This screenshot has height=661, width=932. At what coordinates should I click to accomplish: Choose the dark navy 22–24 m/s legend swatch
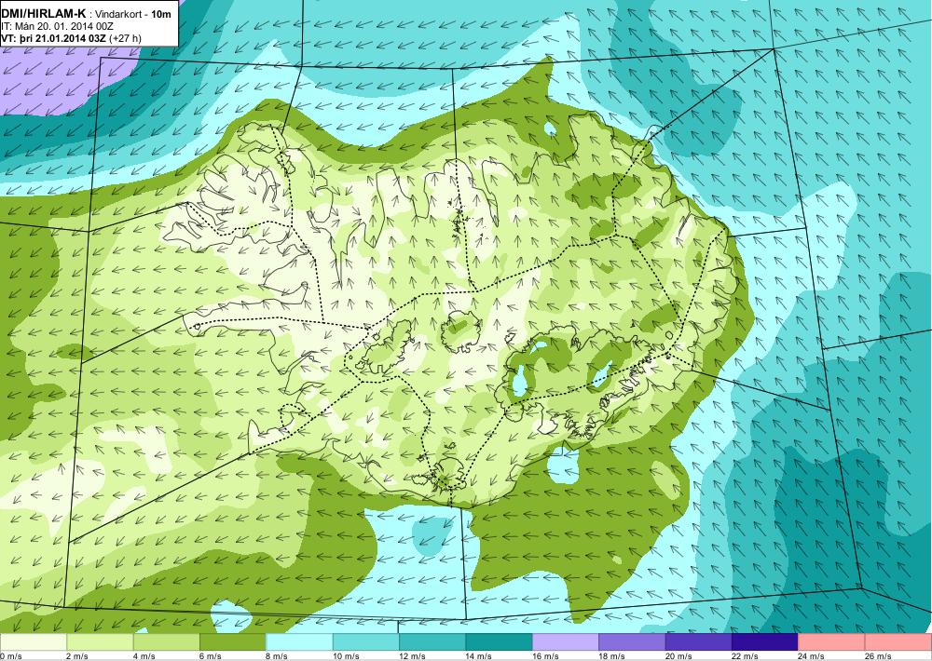point(765,642)
